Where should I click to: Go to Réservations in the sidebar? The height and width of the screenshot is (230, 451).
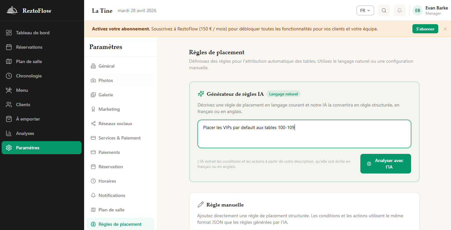(x=29, y=47)
